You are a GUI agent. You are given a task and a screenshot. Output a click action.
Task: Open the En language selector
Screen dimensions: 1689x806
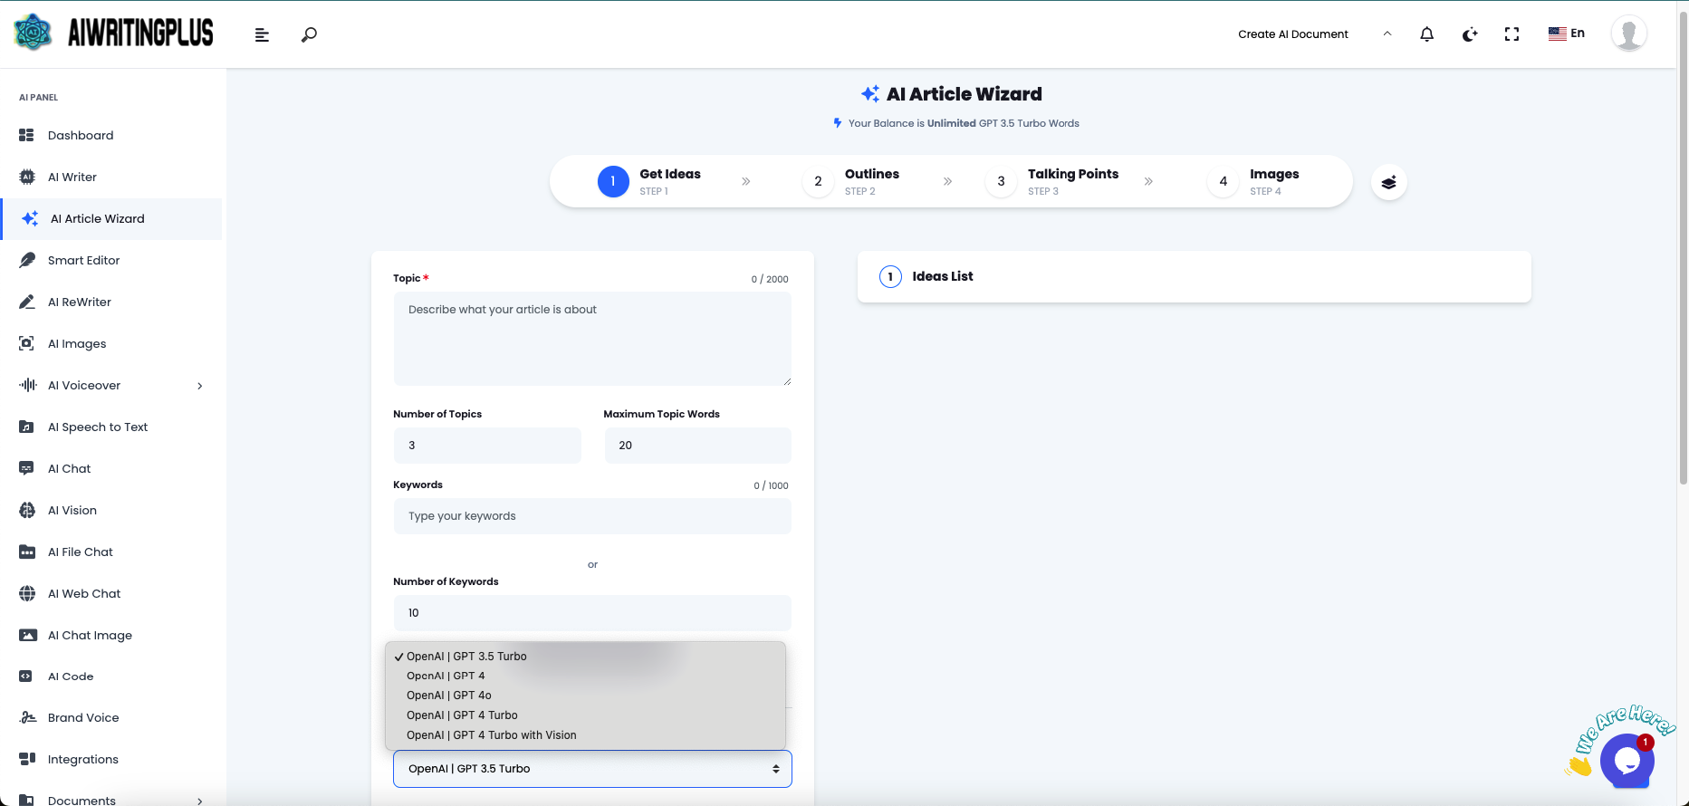point(1566,34)
